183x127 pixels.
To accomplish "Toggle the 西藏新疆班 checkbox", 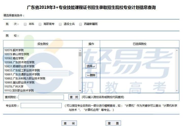I will (80, 24).
